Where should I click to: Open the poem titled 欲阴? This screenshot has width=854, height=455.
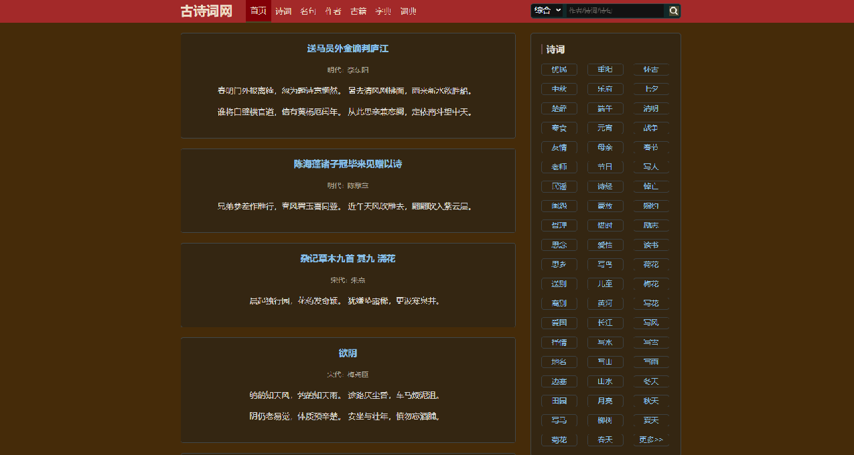pos(348,353)
